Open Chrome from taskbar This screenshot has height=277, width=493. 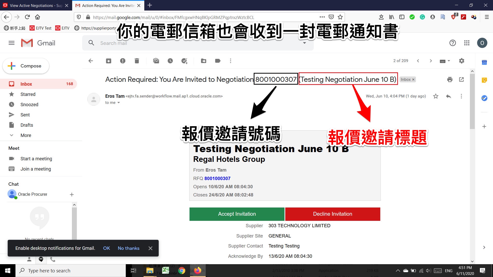pyautogui.click(x=182, y=271)
